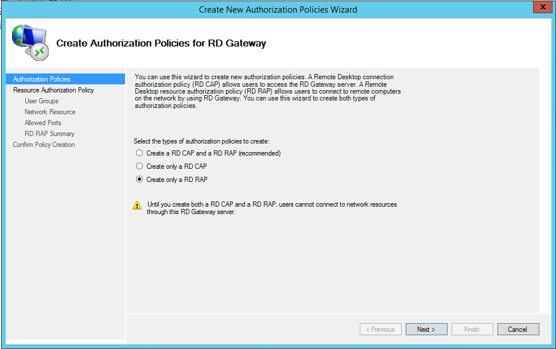556x349 pixels.
Task: Select Create only a RD RAP radio button
Action: tap(139, 180)
